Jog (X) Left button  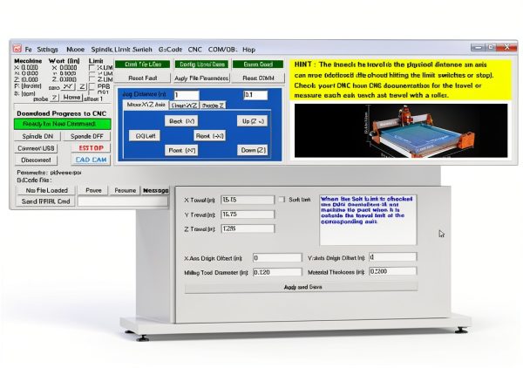point(145,135)
